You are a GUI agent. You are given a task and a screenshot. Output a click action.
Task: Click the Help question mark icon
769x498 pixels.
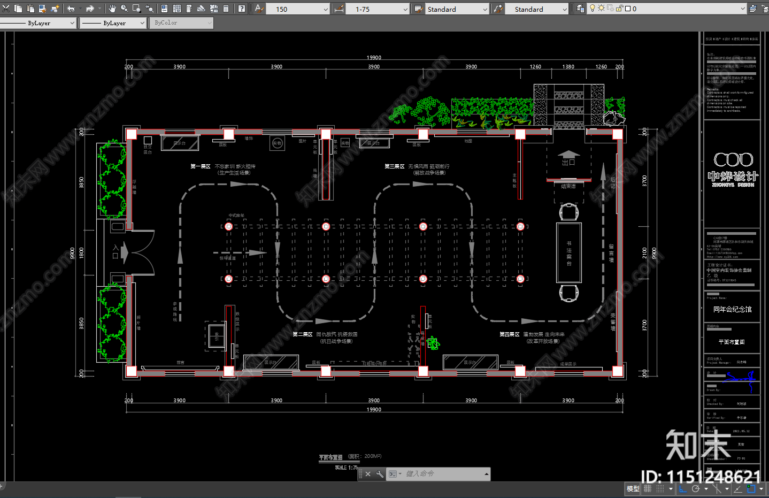242,9
